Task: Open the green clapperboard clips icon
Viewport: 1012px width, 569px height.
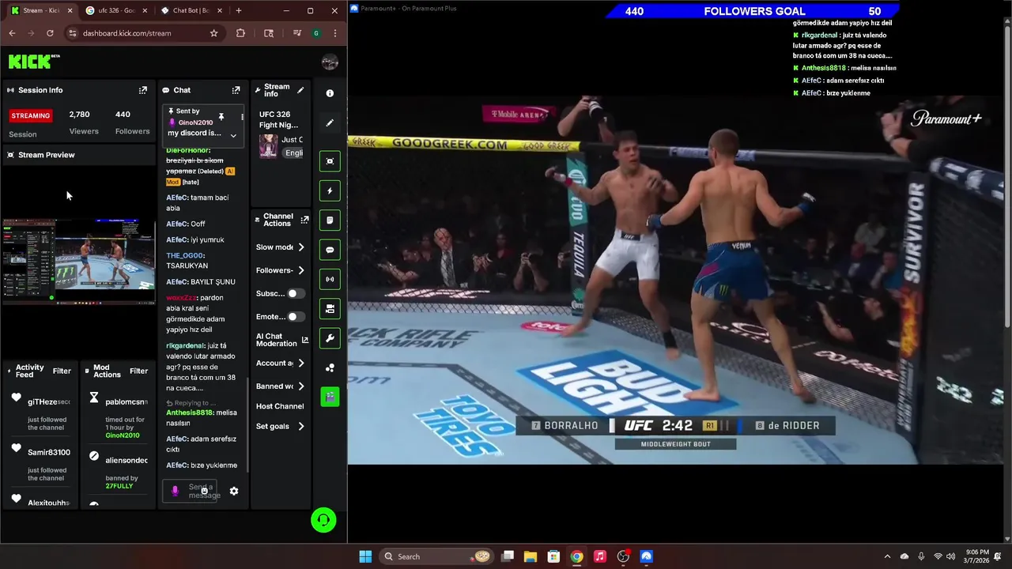Action: (x=330, y=396)
